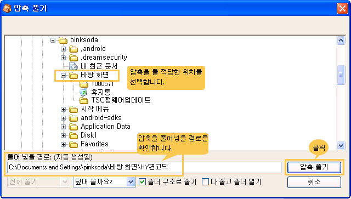Select the 1080571 folder icon
The width and height of the screenshot is (351, 199).
[84, 84]
